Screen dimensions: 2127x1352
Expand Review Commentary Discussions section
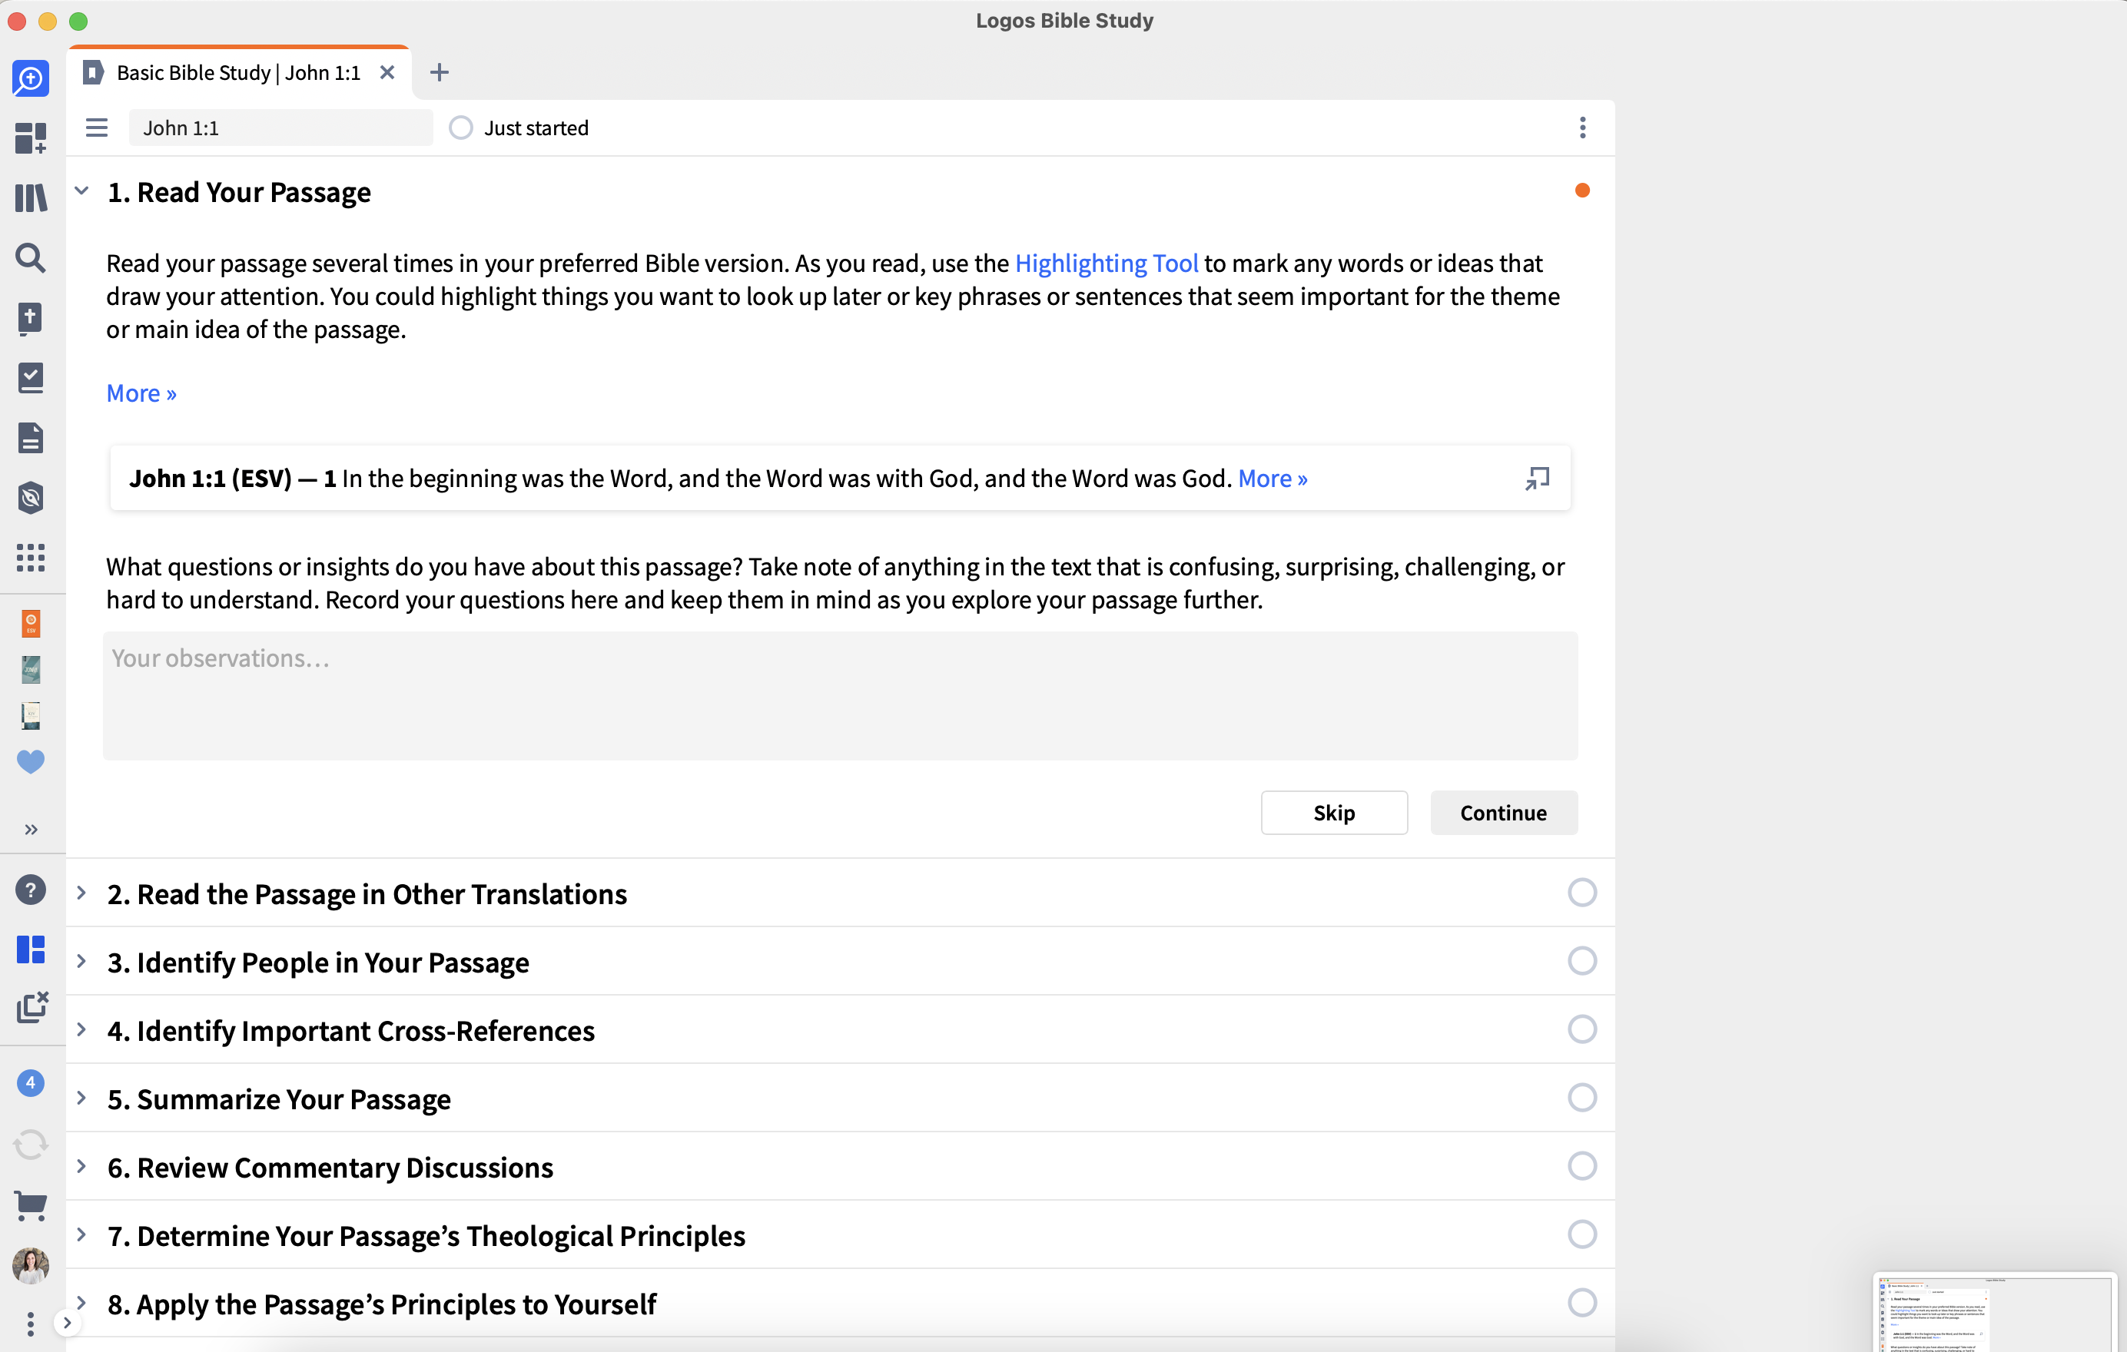81,1167
